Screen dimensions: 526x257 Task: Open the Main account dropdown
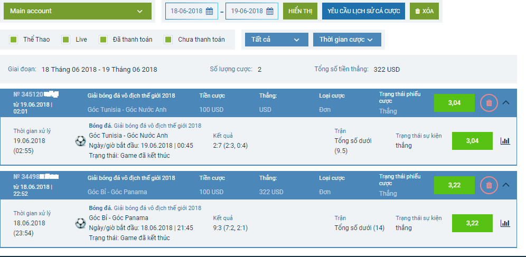point(78,11)
